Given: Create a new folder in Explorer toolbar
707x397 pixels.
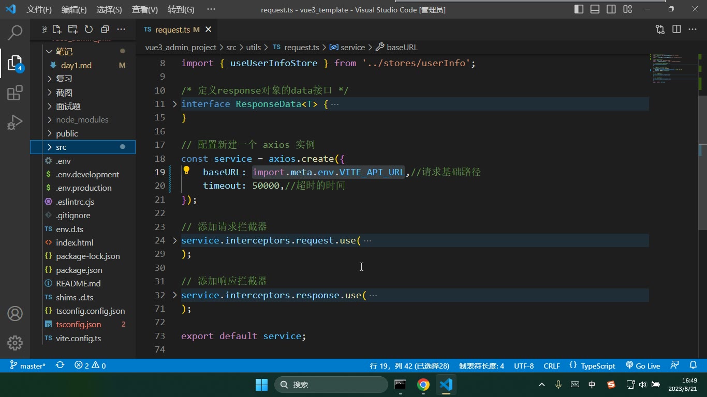Looking at the screenshot, I should pos(73,29).
